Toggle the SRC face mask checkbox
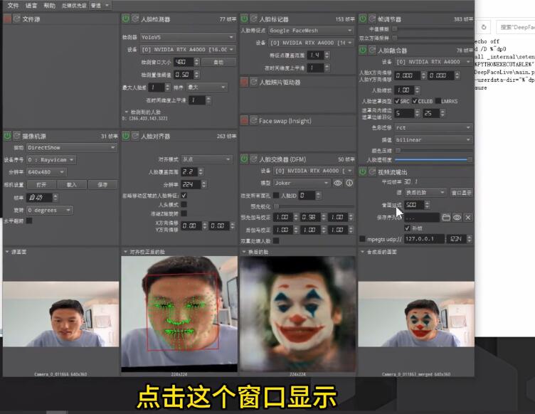Viewport: 535px width, 414px height. coord(397,101)
